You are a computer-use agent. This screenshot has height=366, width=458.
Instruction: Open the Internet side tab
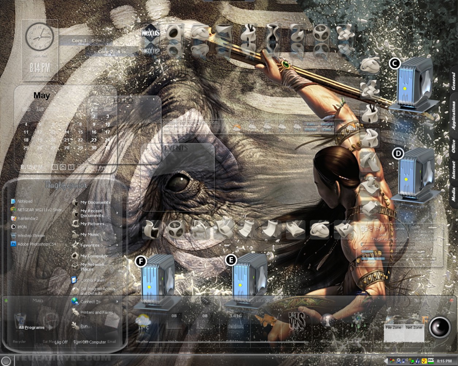[x=453, y=170]
